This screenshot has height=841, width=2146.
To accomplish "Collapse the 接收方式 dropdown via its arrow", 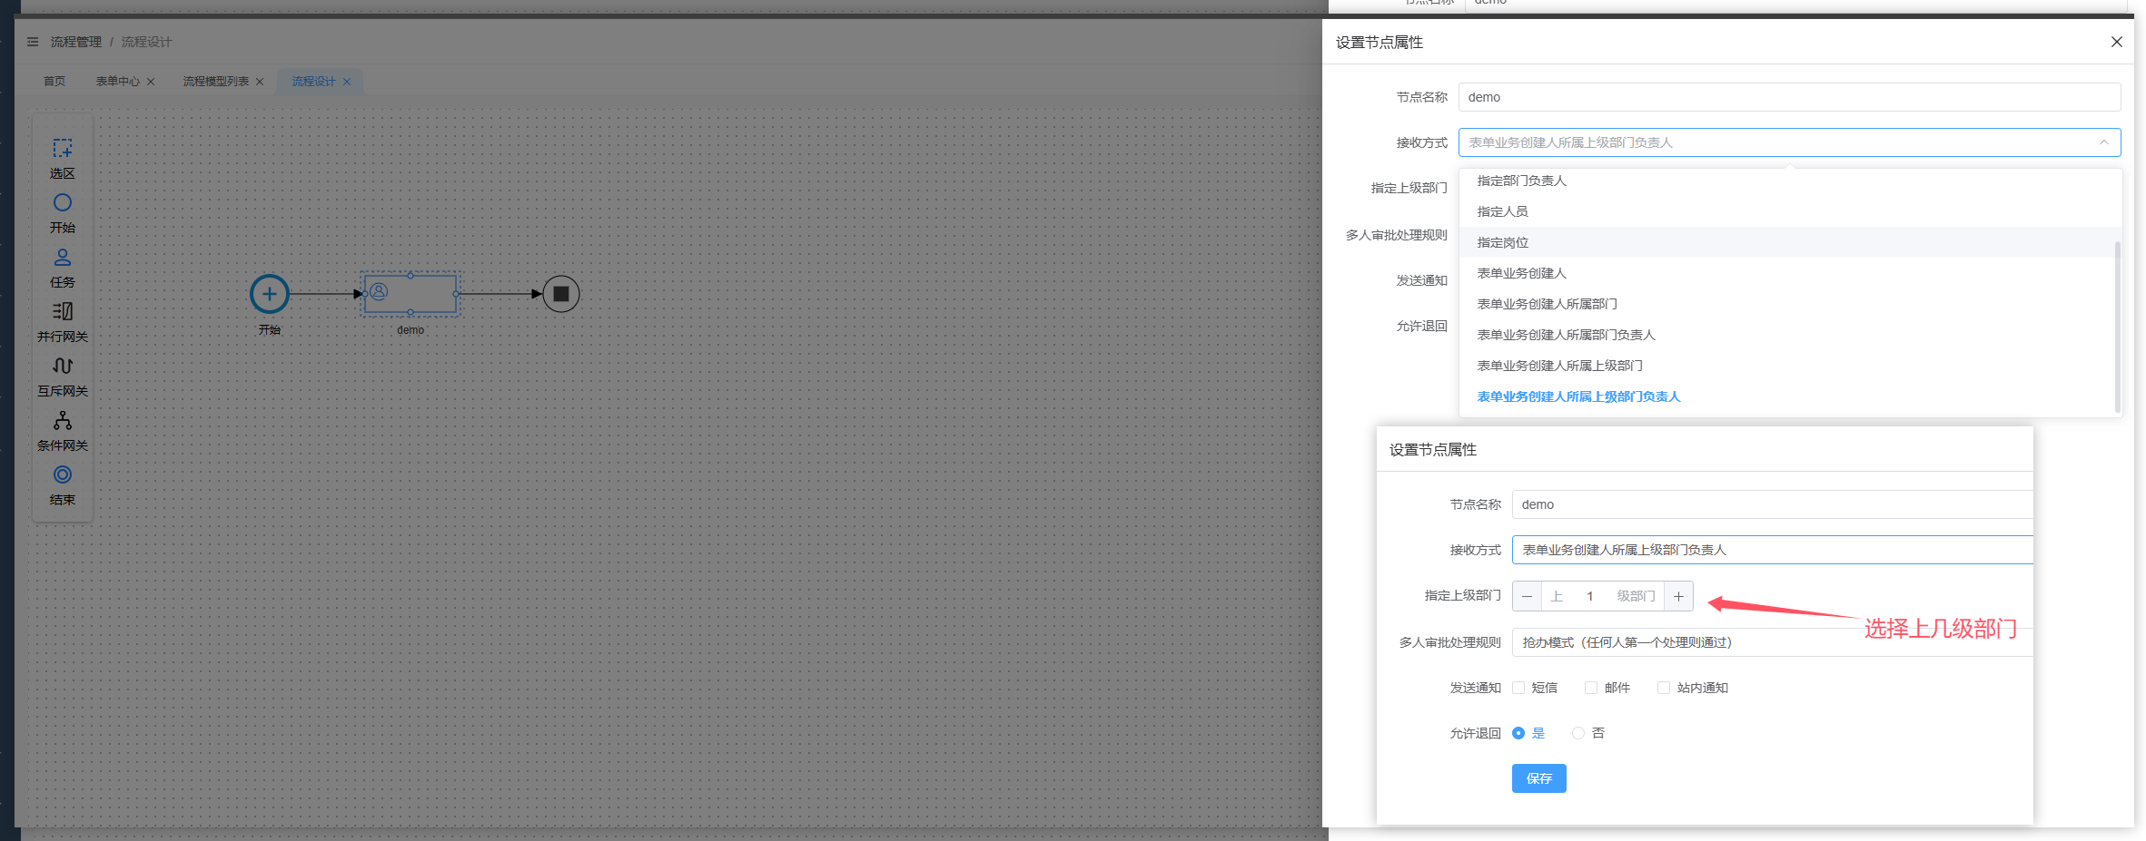I will [x=2103, y=142].
